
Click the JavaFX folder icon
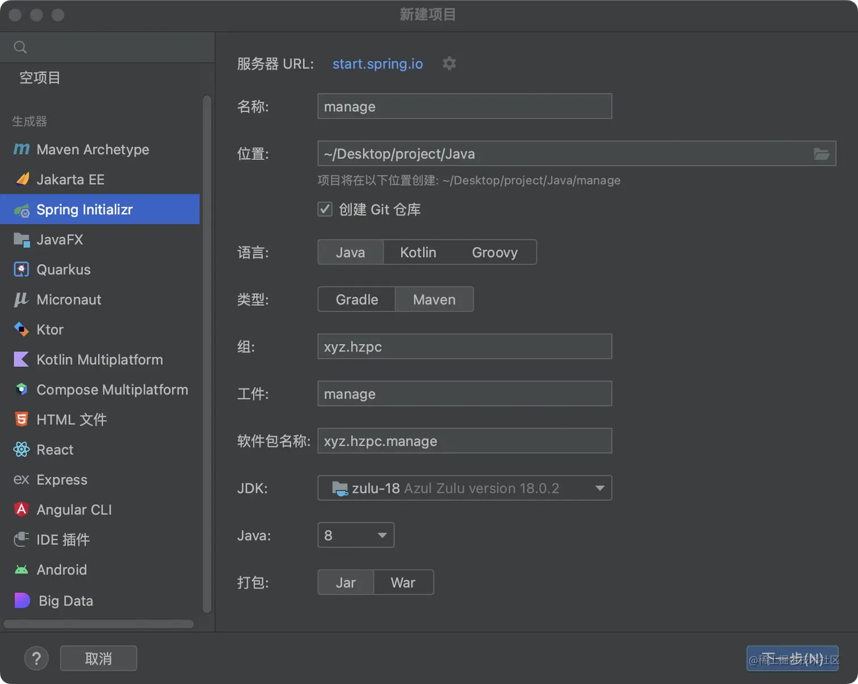pyautogui.click(x=22, y=240)
